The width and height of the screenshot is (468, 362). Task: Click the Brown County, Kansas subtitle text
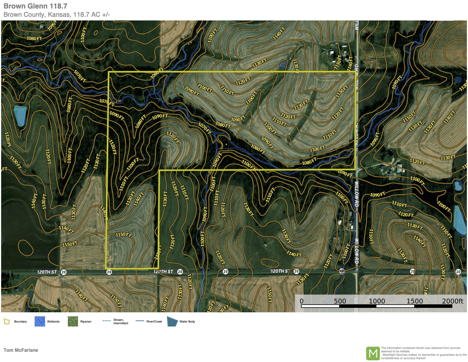click(x=56, y=14)
